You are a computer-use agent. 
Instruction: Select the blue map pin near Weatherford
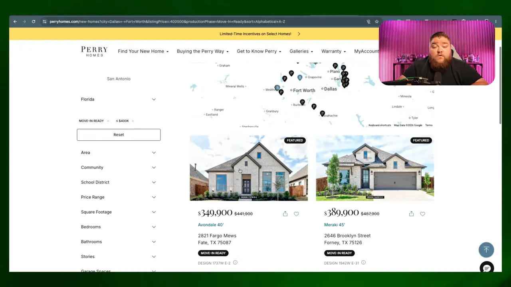277,88
